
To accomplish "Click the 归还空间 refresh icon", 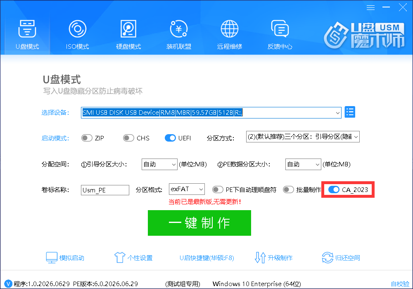I will (x=328, y=257).
